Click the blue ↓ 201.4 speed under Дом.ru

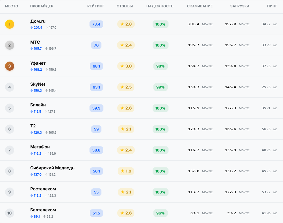tap(36, 28)
